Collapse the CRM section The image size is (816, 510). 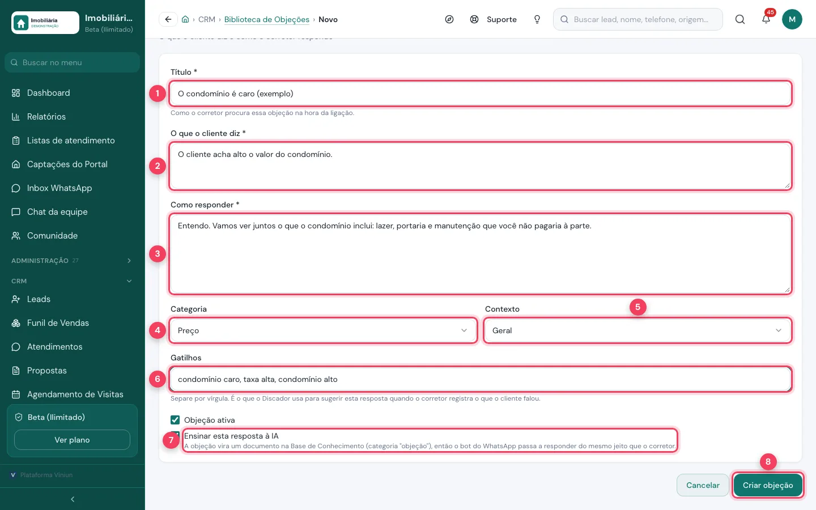click(73, 281)
